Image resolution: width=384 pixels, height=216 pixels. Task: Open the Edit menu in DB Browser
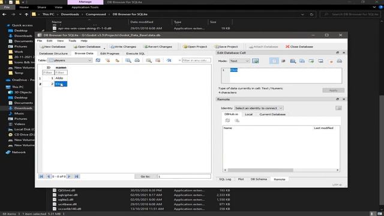click(49, 41)
